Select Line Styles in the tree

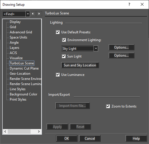tap(18, 89)
